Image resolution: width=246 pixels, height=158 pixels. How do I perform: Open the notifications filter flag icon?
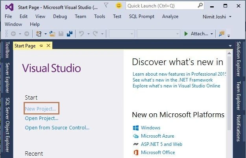[x=106, y=5]
